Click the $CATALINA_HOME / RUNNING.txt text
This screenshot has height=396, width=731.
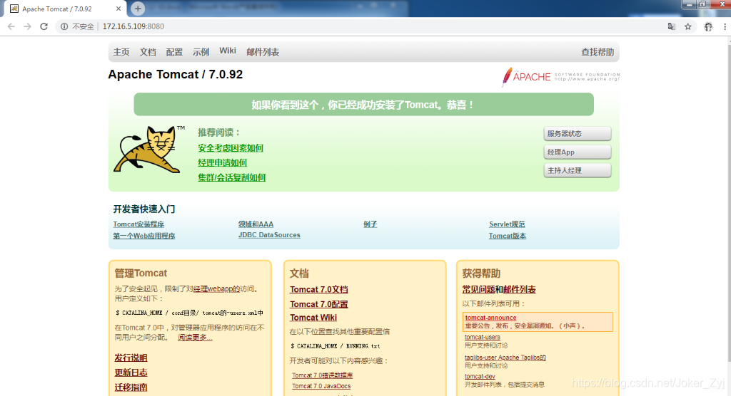(x=335, y=346)
